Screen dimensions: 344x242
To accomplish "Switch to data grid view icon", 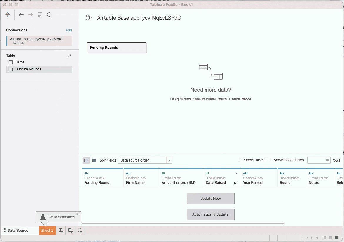I will click(x=86, y=160).
